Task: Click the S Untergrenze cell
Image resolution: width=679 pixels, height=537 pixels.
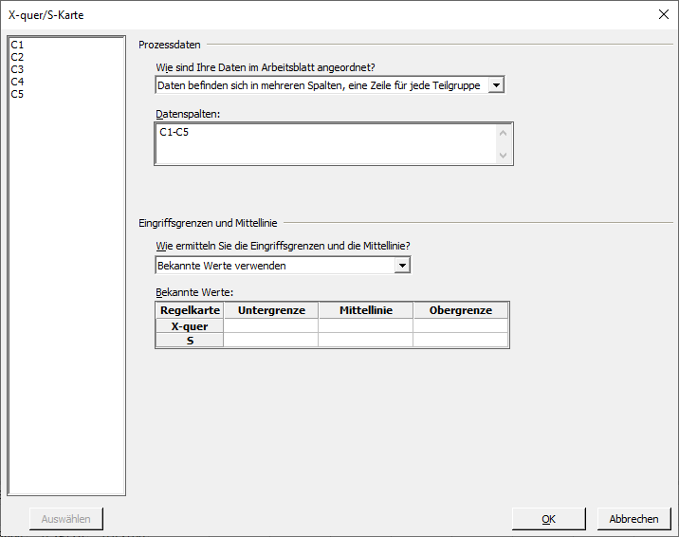Action: pyautogui.click(x=271, y=340)
